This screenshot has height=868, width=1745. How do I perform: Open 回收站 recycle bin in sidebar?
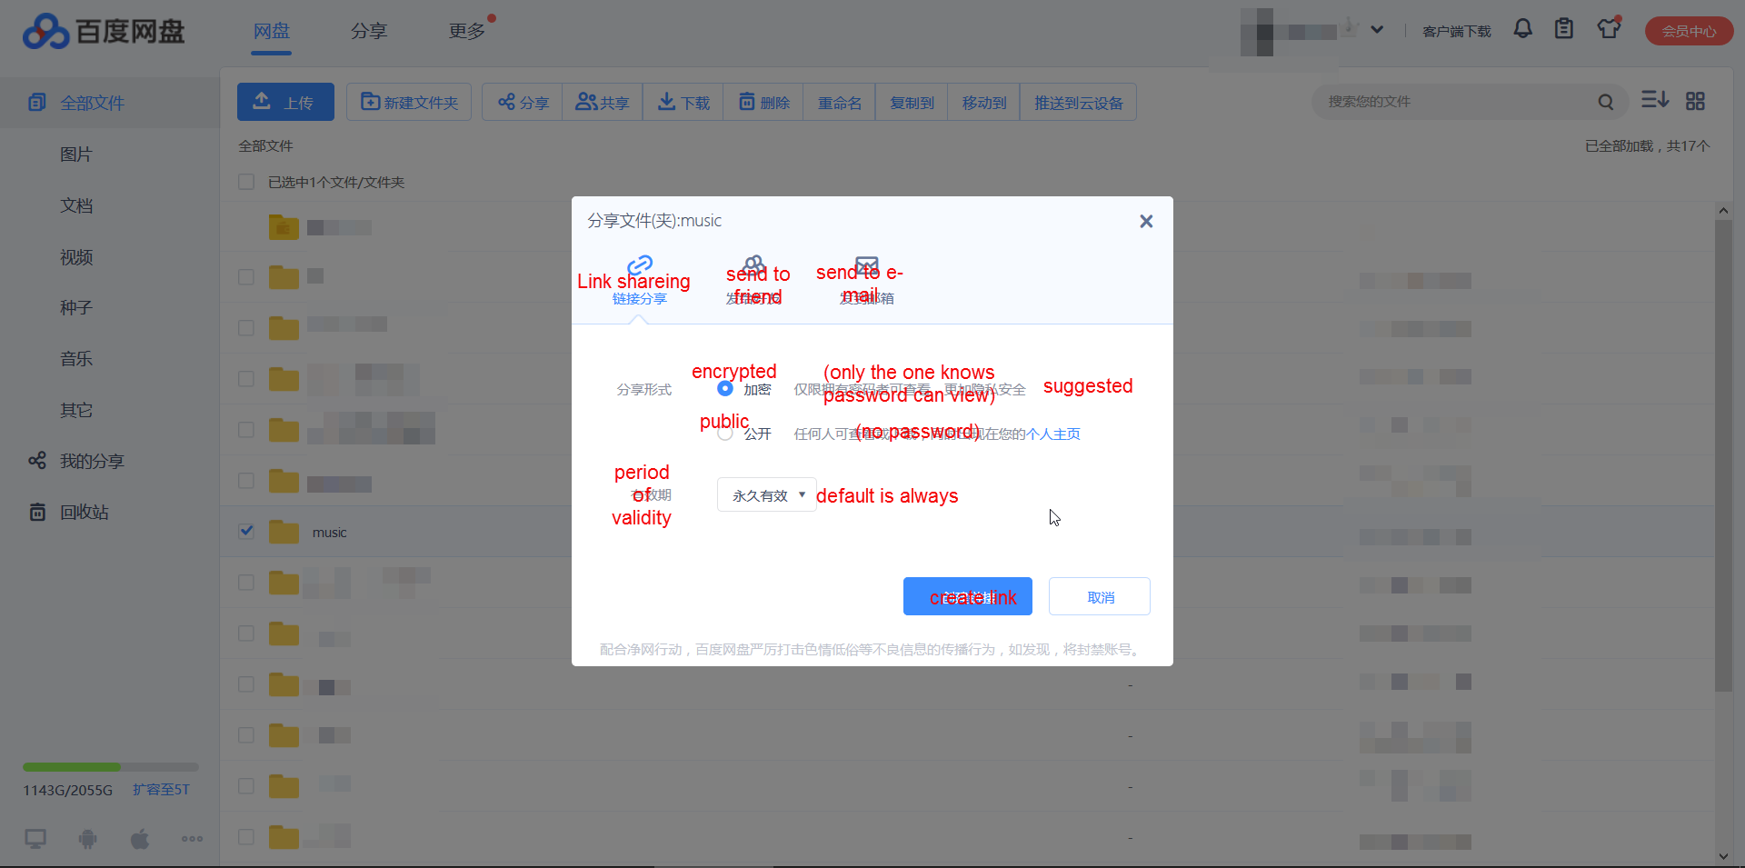pyautogui.click(x=84, y=513)
